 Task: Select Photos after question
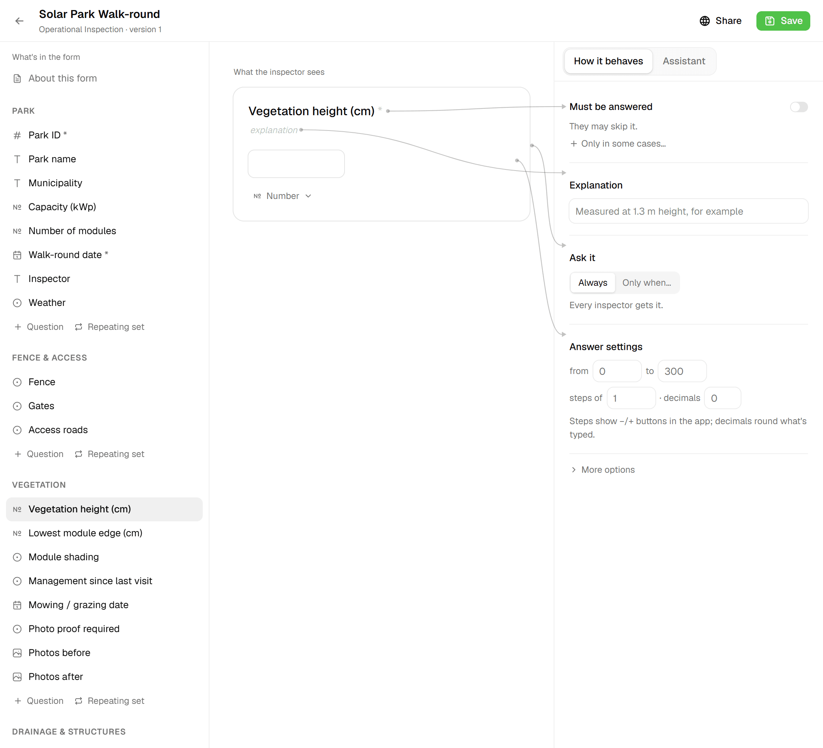(x=104, y=677)
